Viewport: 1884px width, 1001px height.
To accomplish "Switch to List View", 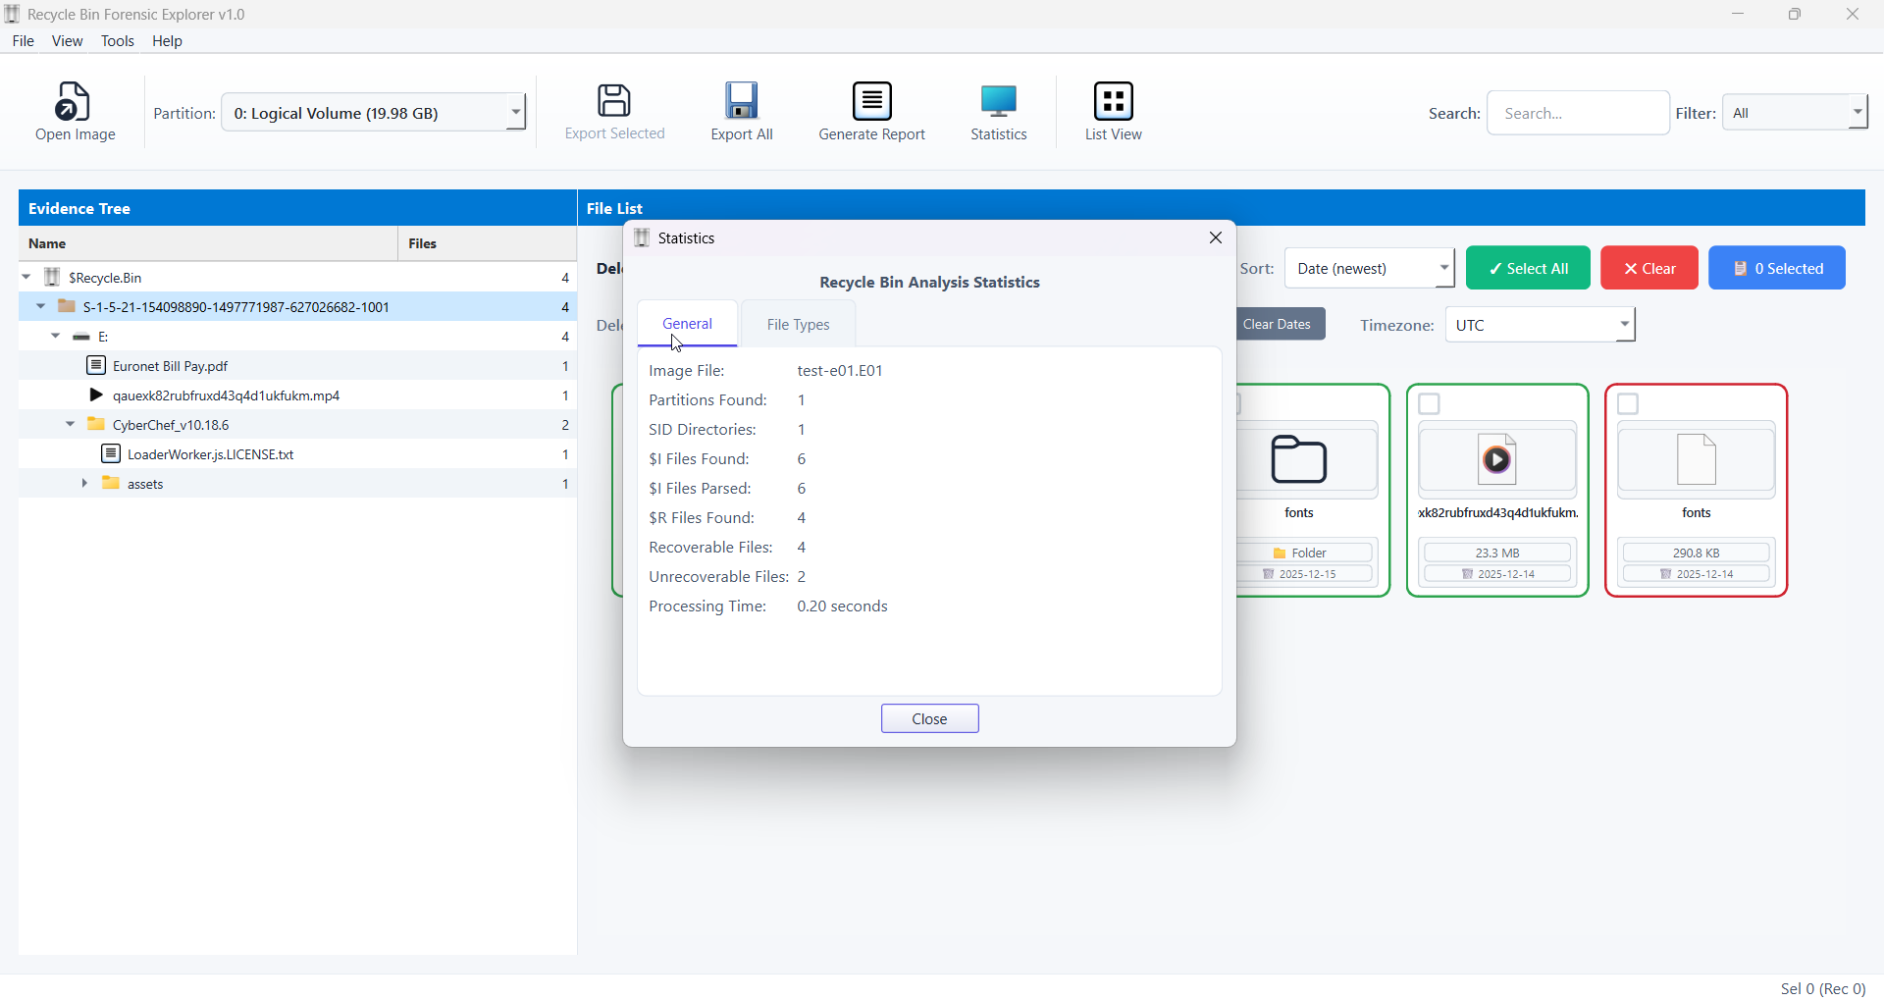I will pos(1113,102).
